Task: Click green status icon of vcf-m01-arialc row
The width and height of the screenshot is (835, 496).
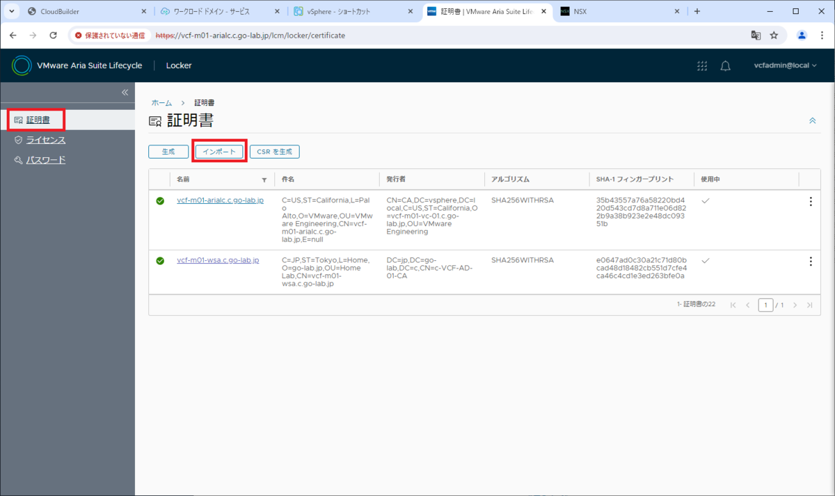Action: [x=160, y=201]
